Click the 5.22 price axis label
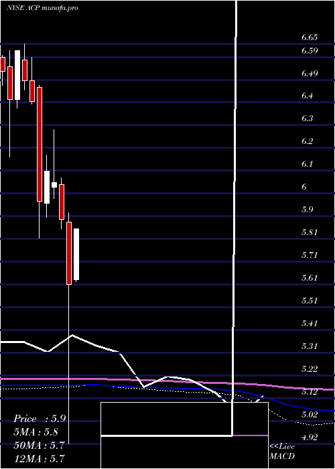The image size is (335, 469). click(310, 369)
